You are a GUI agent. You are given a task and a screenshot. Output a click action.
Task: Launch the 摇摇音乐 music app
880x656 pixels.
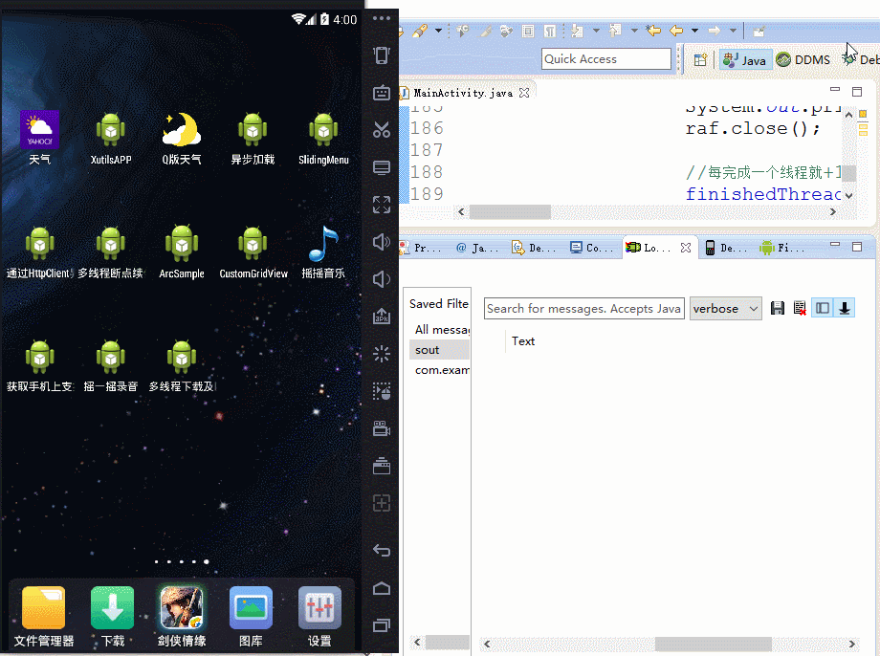coord(323,251)
